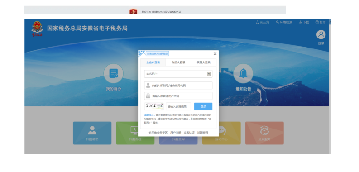The width and height of the screenshot is (359, 172).
Task: Click the taxpayer ID input field
Action: (x=178, y=86)
